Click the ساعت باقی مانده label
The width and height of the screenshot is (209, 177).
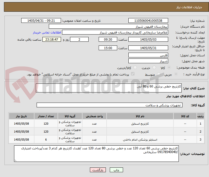pos(29,40)
